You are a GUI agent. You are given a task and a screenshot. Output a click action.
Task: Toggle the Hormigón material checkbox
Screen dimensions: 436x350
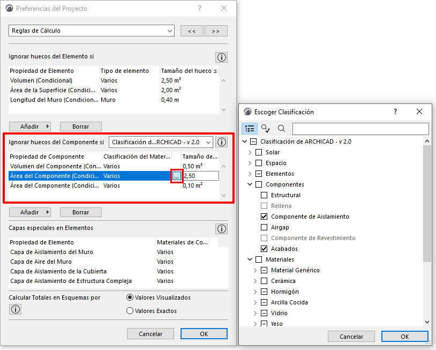pyautogui.click(x=264, y=292)
